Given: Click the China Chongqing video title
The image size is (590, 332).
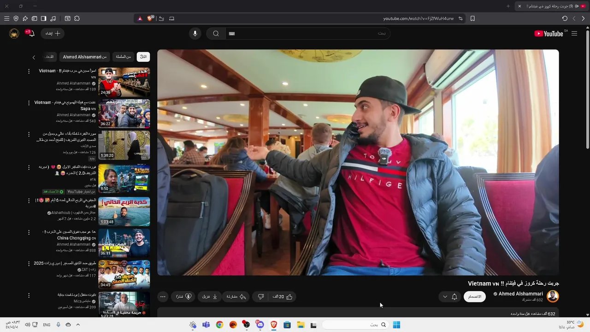Looking at the screenshot, I should click(70, 235).
